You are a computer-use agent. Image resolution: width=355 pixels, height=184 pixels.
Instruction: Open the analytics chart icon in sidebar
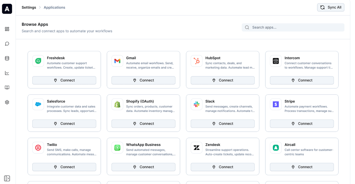tap(7, 73)
